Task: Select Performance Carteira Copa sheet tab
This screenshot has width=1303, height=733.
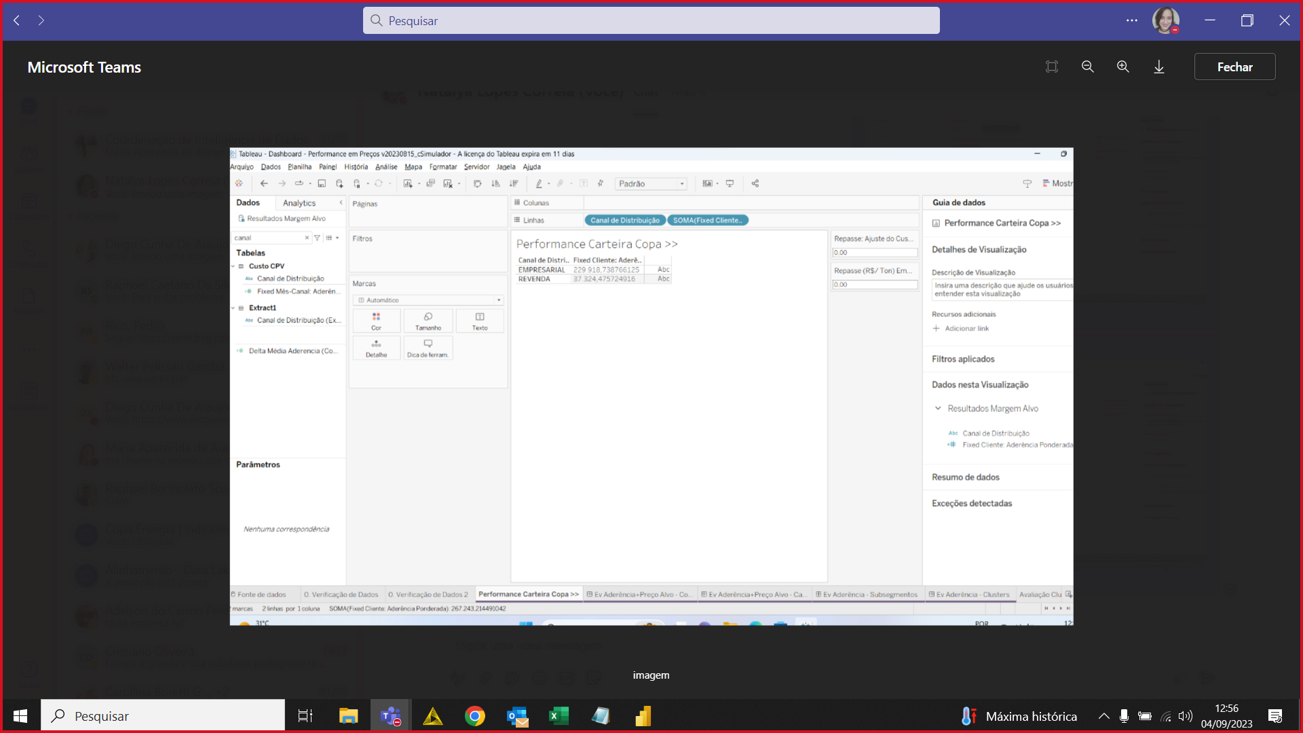Action: (x=529, y=595)
